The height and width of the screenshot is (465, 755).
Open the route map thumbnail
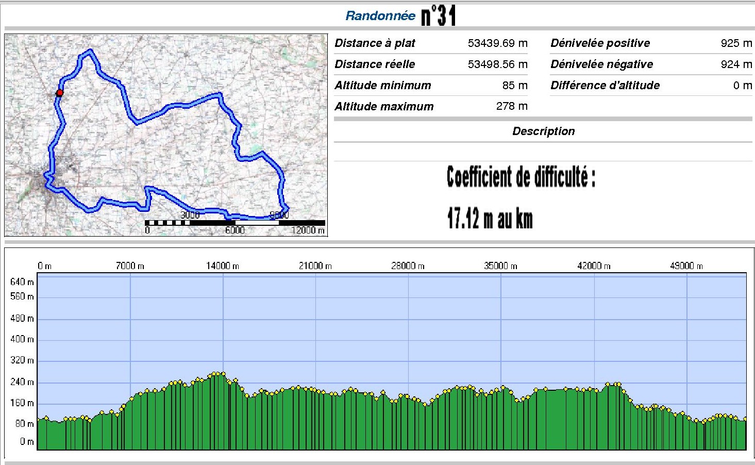click(x=166, y=135)
